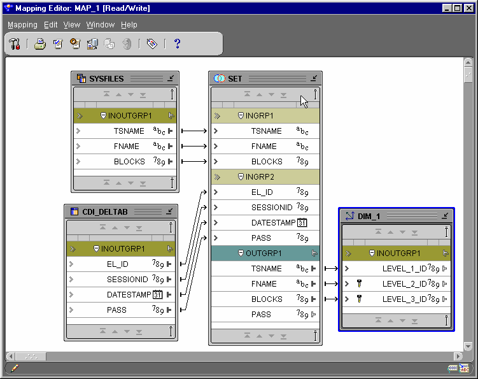Click the validate clipboard-check icon
This screenshot has height=379, width=478.
point(58,44)
